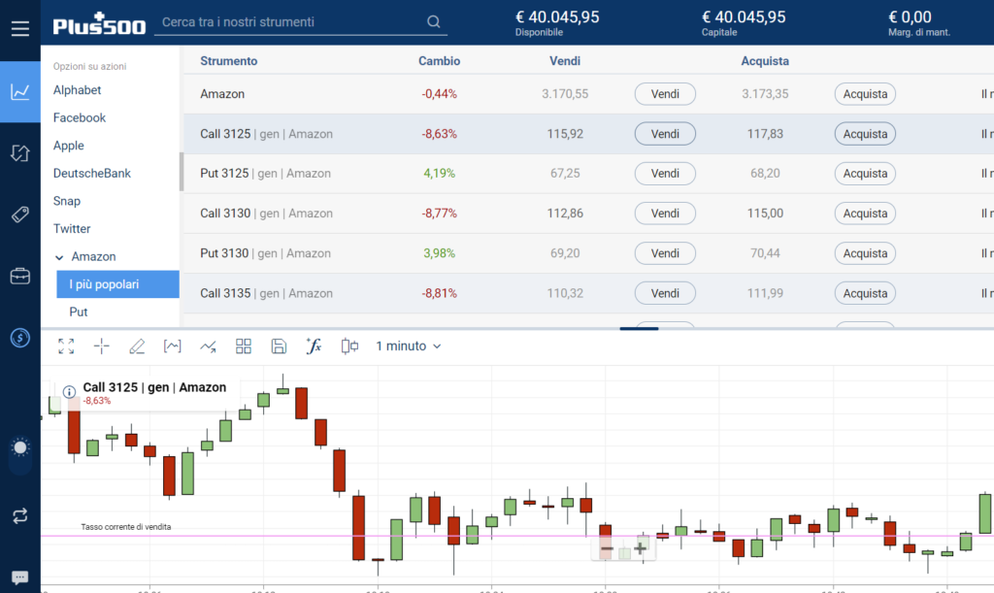Select Twitter in options list
The image size is (994, 593).
click(72, 229)
